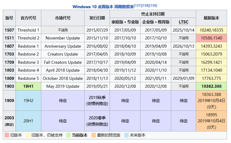Click the Redstone 4 codename cell
The height and width of the screenshot is (143, 231).
point(28,70)
